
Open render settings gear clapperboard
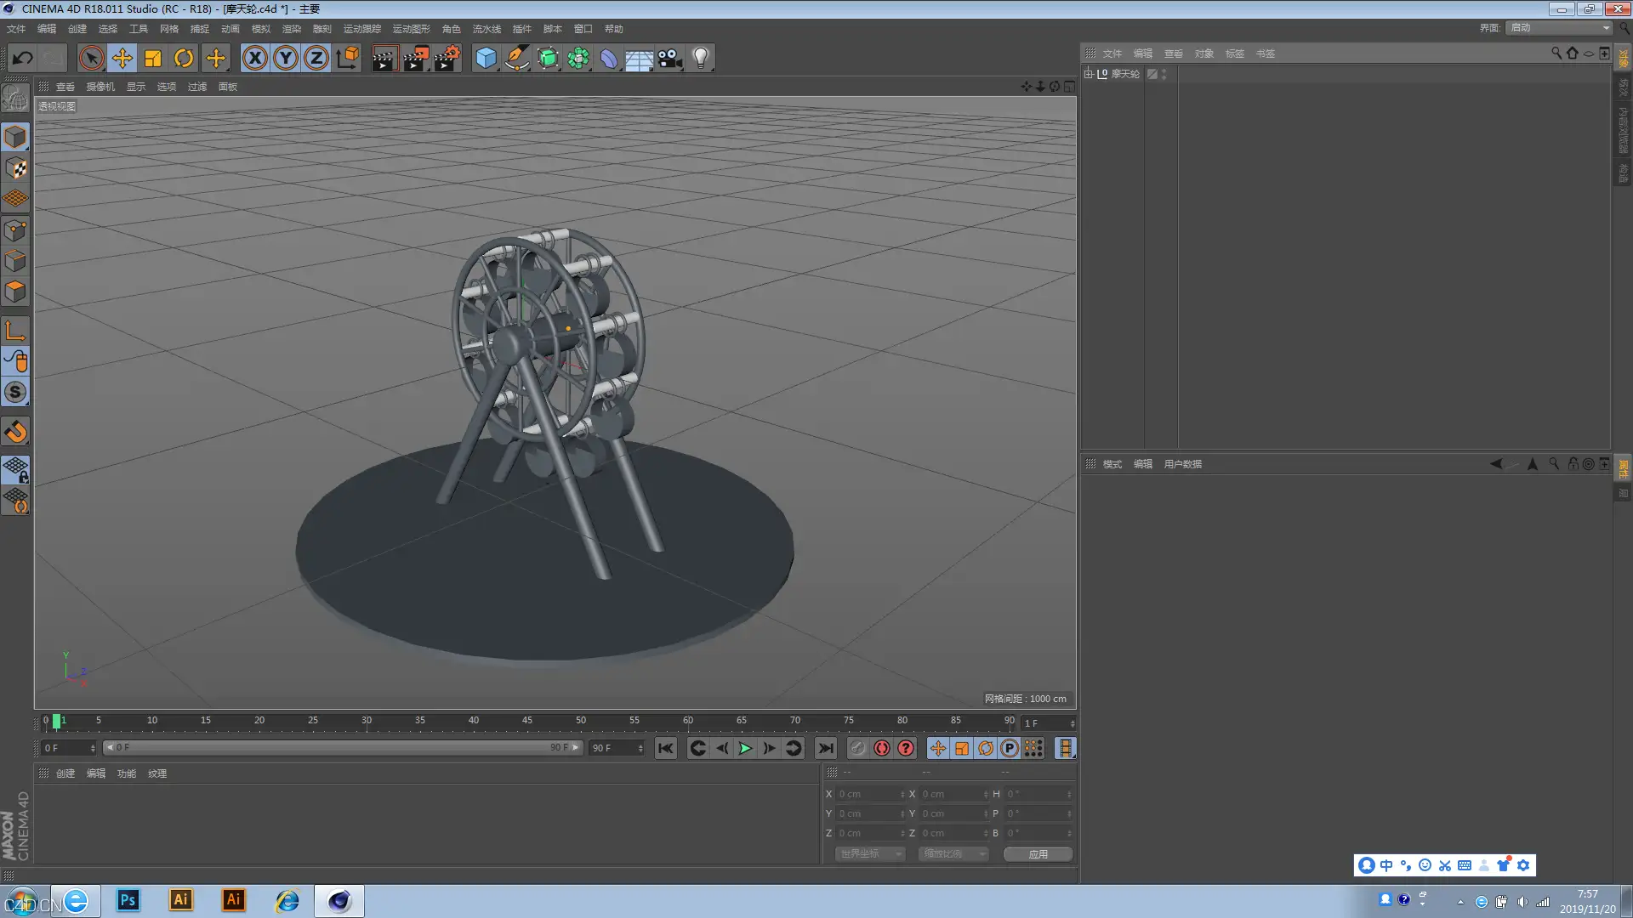(x=447, y=58)
